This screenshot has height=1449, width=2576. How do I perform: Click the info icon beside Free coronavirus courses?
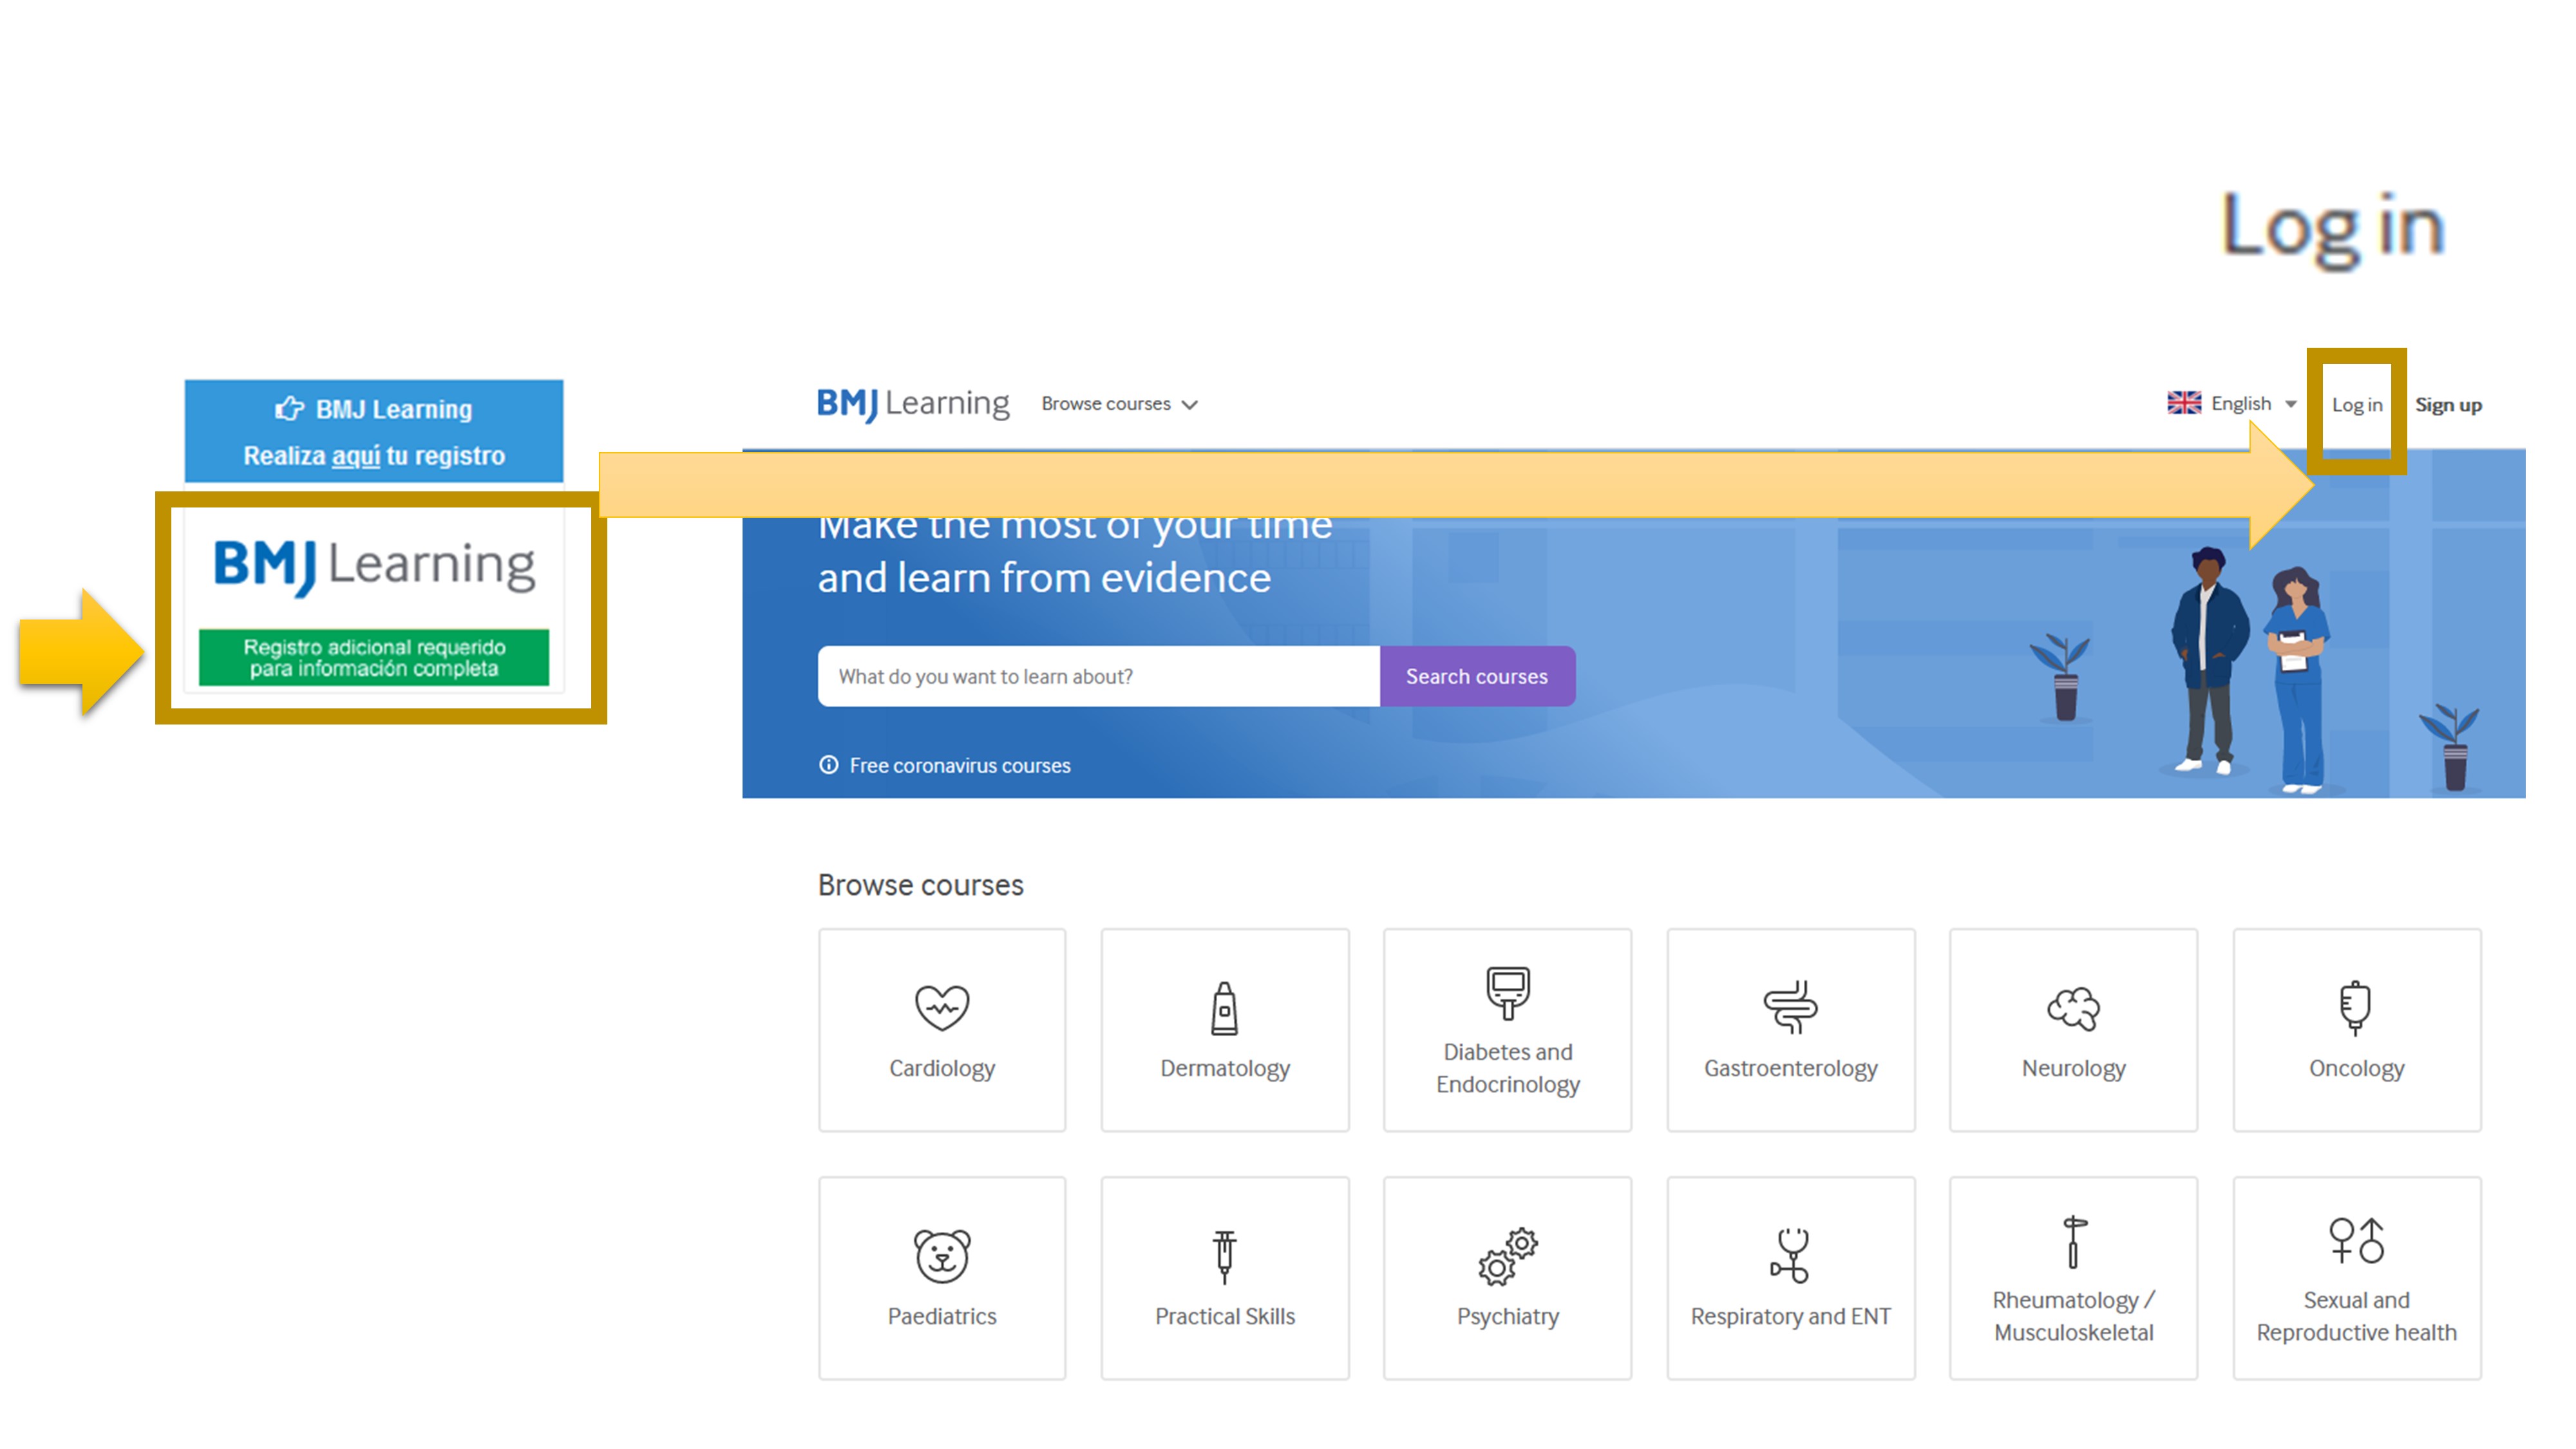[828, 765]
